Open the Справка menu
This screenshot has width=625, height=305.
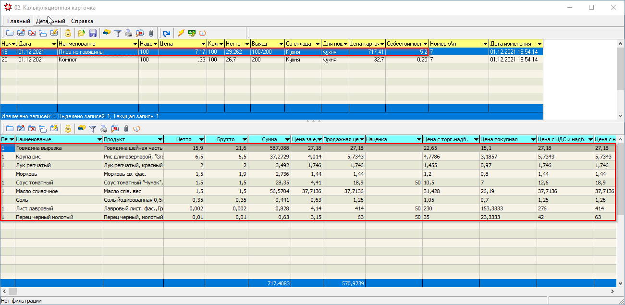click(x=82, y=21)
